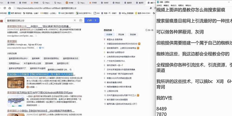Screen dimensions: 232x116
Task: Click the browser address bar URL
Action: pyautogui.click(x=46, y=8)
